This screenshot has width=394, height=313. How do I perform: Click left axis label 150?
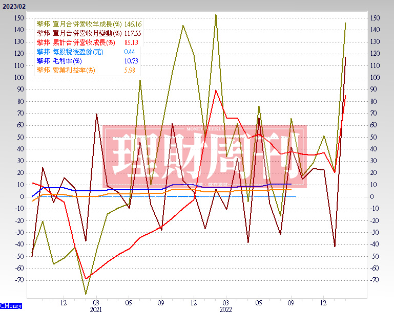[x=19, y=18]
